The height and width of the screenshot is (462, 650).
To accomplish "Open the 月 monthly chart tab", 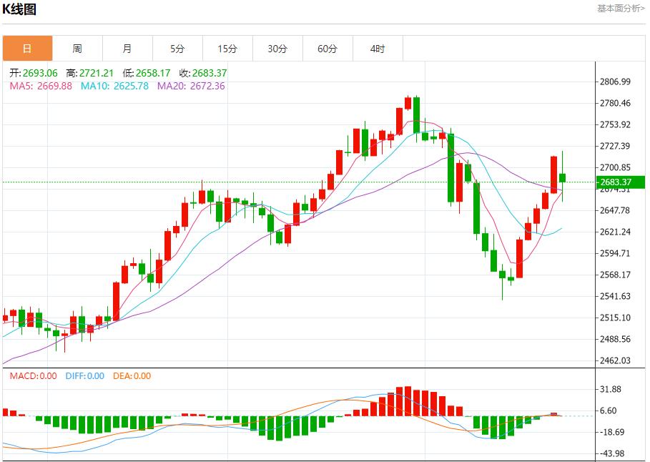I will click(x=127, y=49).
